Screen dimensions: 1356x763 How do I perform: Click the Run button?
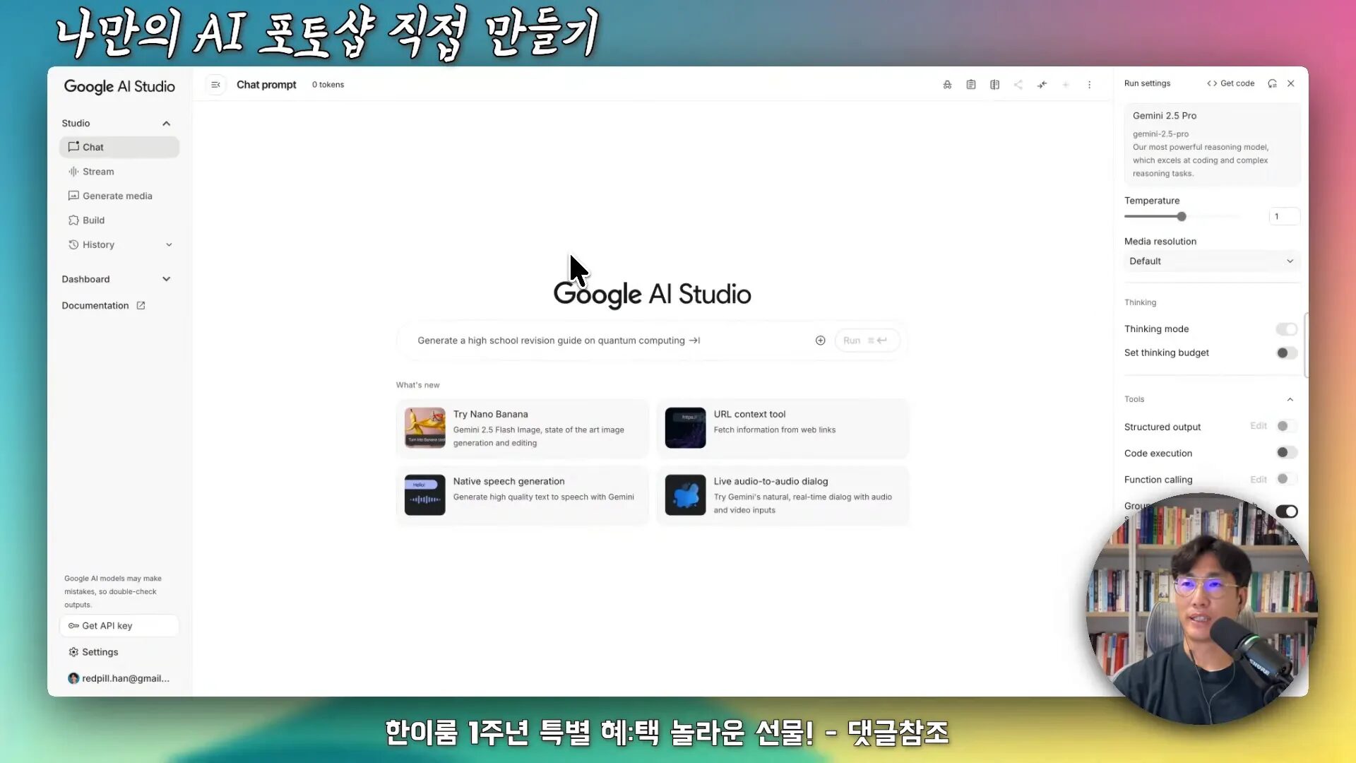(867, 341)
